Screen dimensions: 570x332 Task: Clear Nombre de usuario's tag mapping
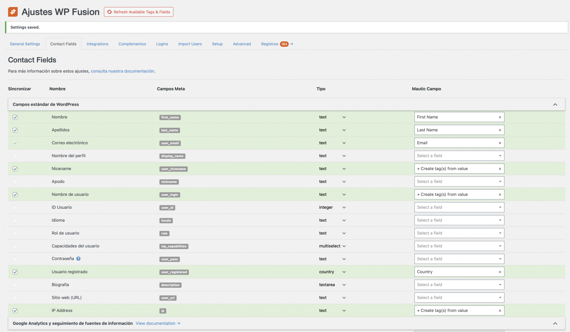coord(500,195)
